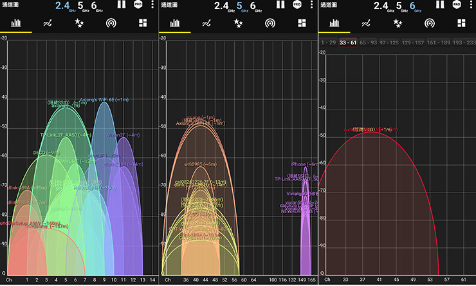
Task: Open grid view tab in the 5 GHz screen
Action: pyautogui.click(x=302, y=23)
